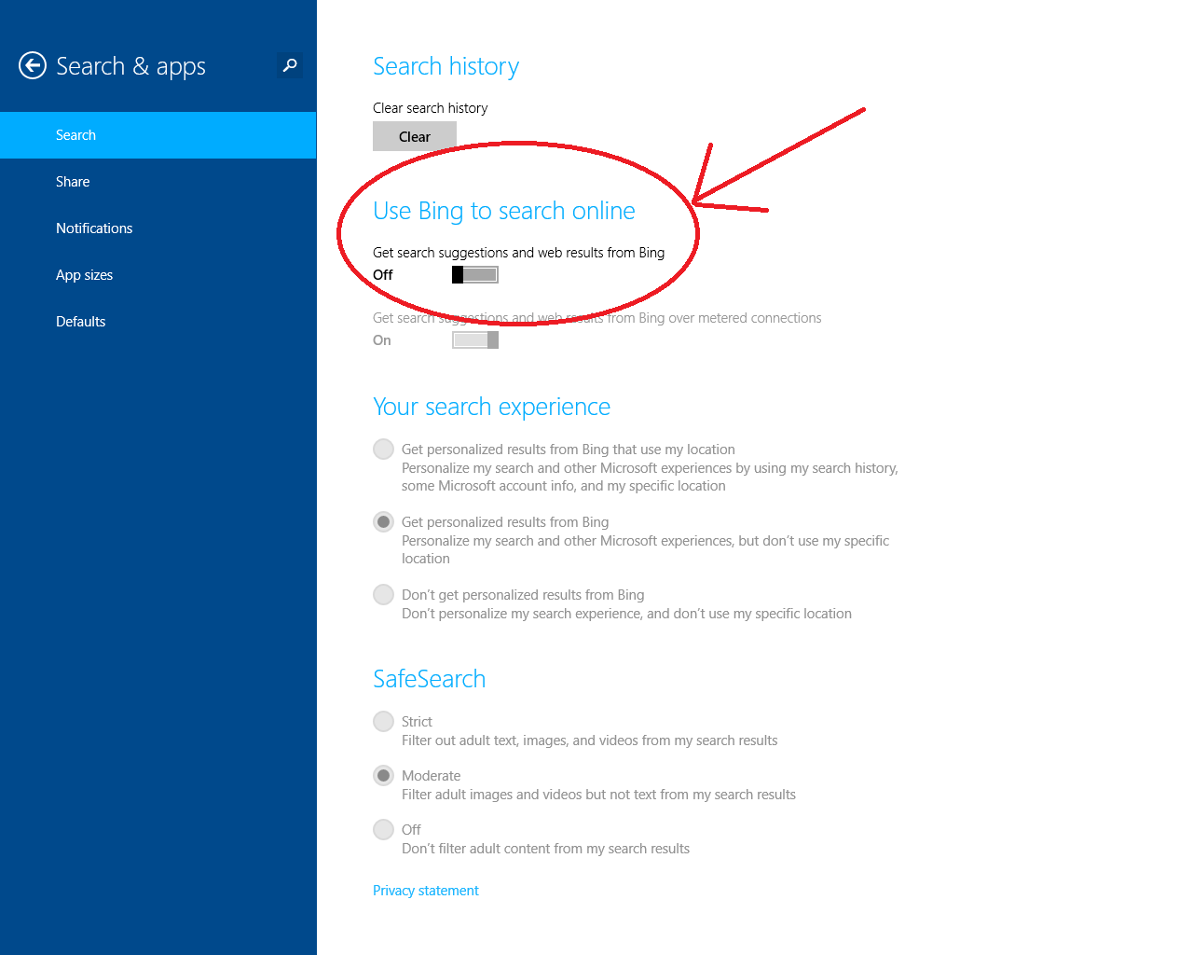Open the Privacy statement link
This screenshot has height=955, width=1193.
[x=426, y=891]
